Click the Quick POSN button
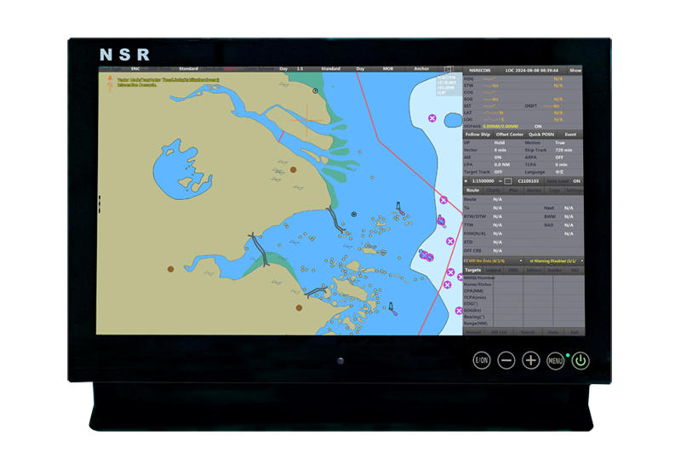The image size is (681, 453). click(541, 135)
